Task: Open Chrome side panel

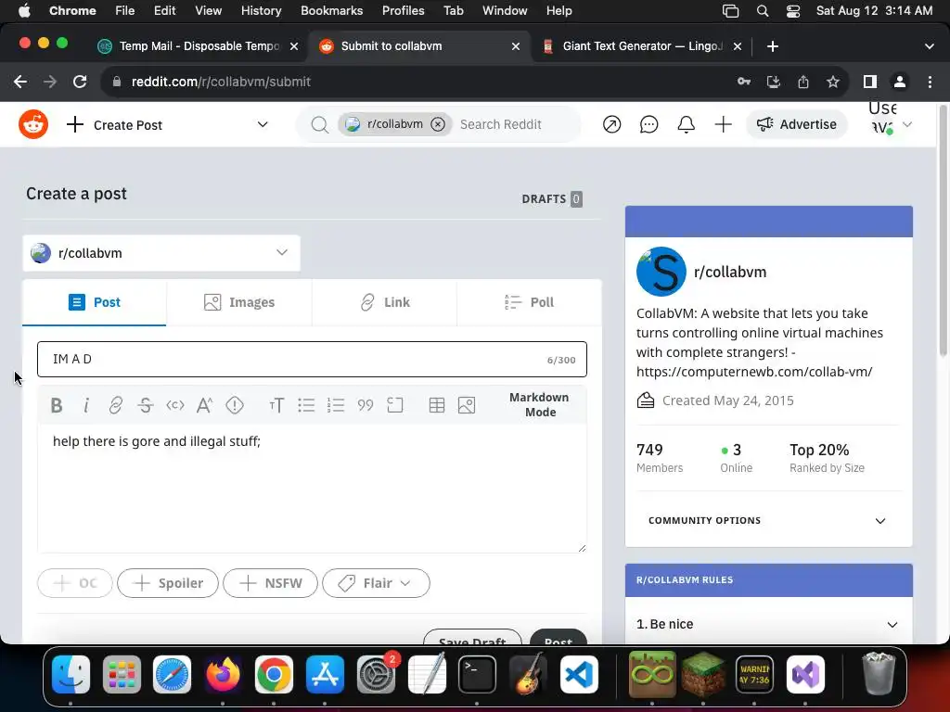Action: 870,82
